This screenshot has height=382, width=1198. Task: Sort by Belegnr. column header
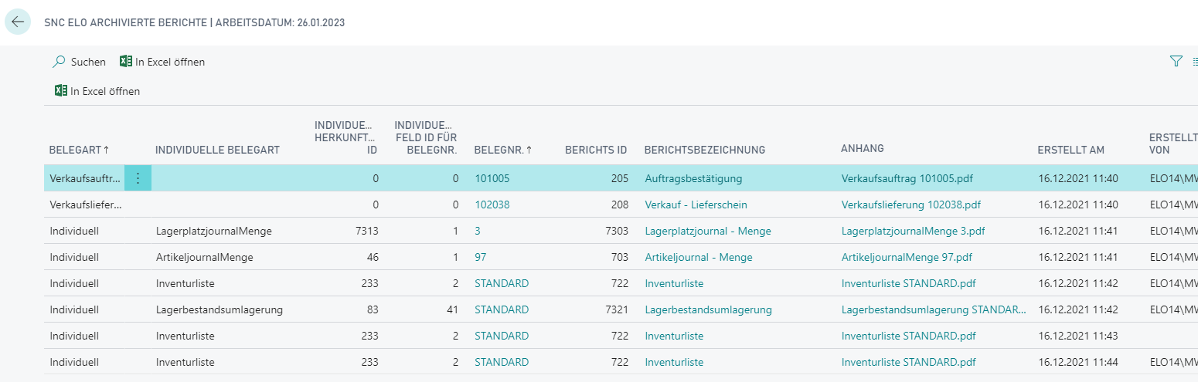pyautogui.click(x=502, y=150)
